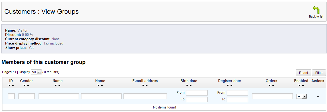Sort Orders column ascending
The height and width of the screenshot is (112, 327).
click(273, 86)
